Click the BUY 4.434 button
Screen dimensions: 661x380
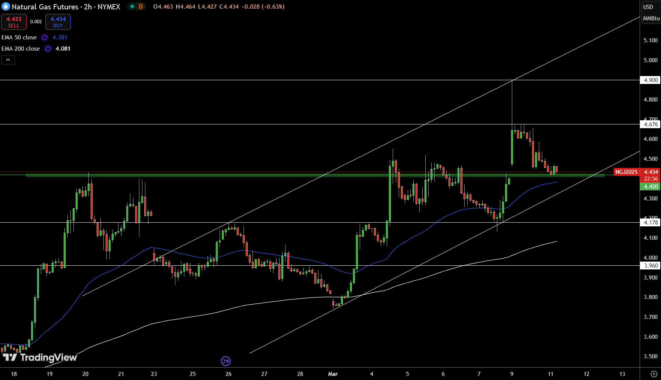[58, 22]
